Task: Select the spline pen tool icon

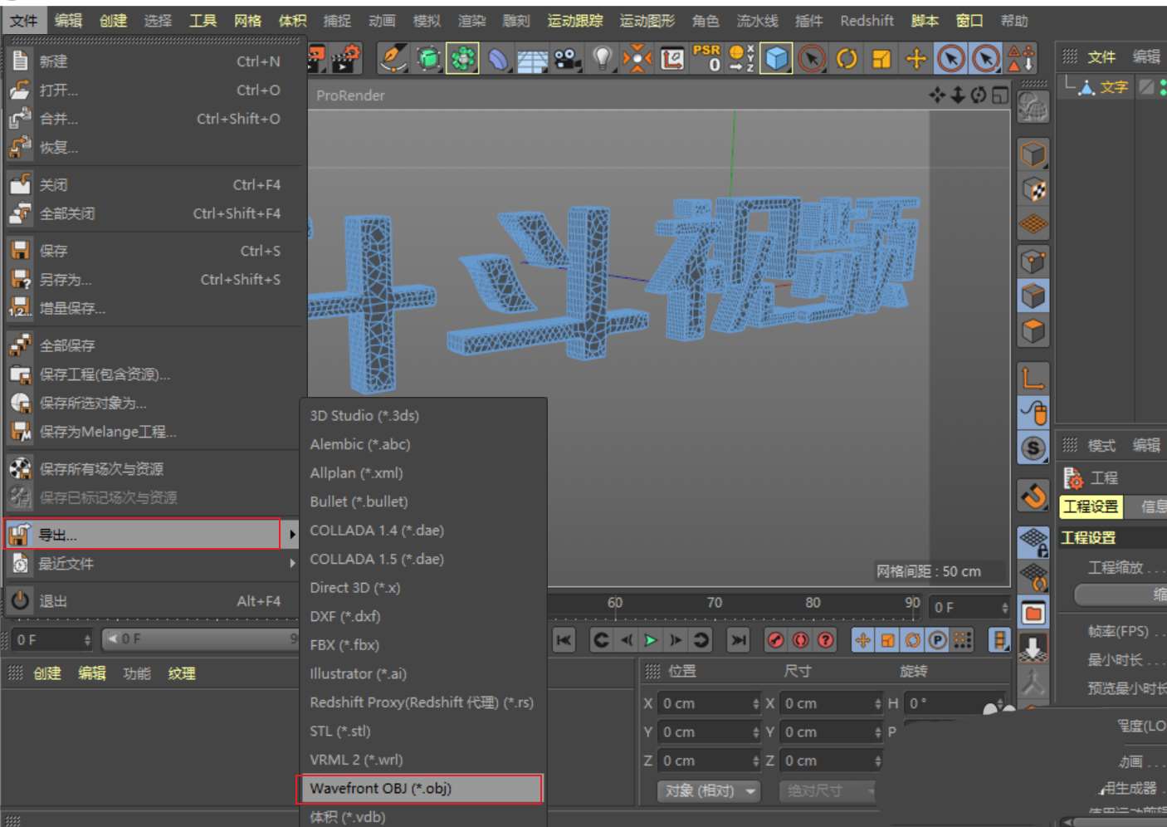Action: pos(393,58)
